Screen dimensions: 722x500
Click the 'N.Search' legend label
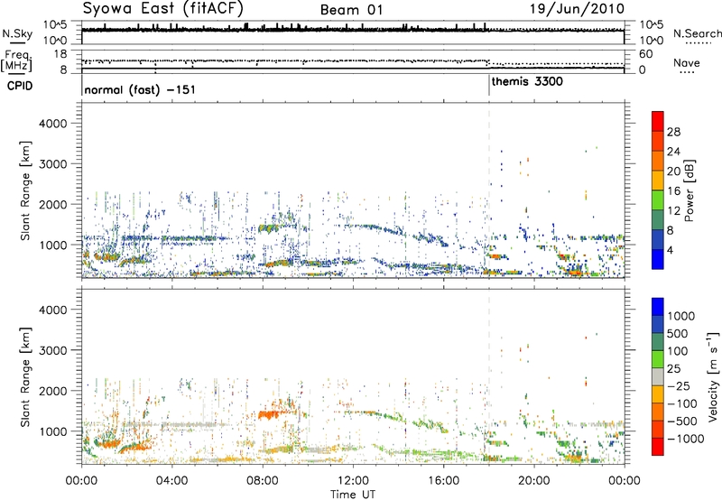pyautogui.click(x=698, y=33)
